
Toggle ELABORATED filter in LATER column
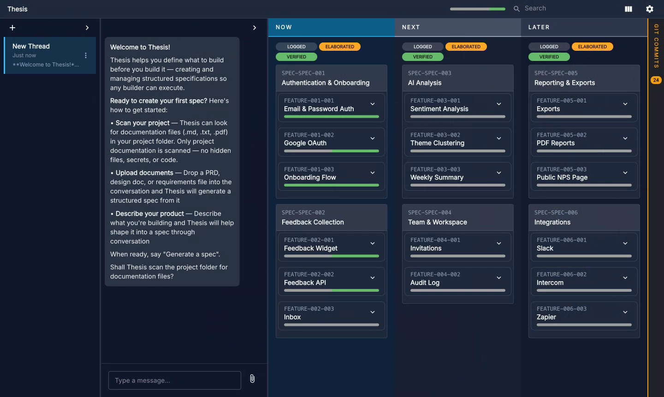(x=593, y=47)
